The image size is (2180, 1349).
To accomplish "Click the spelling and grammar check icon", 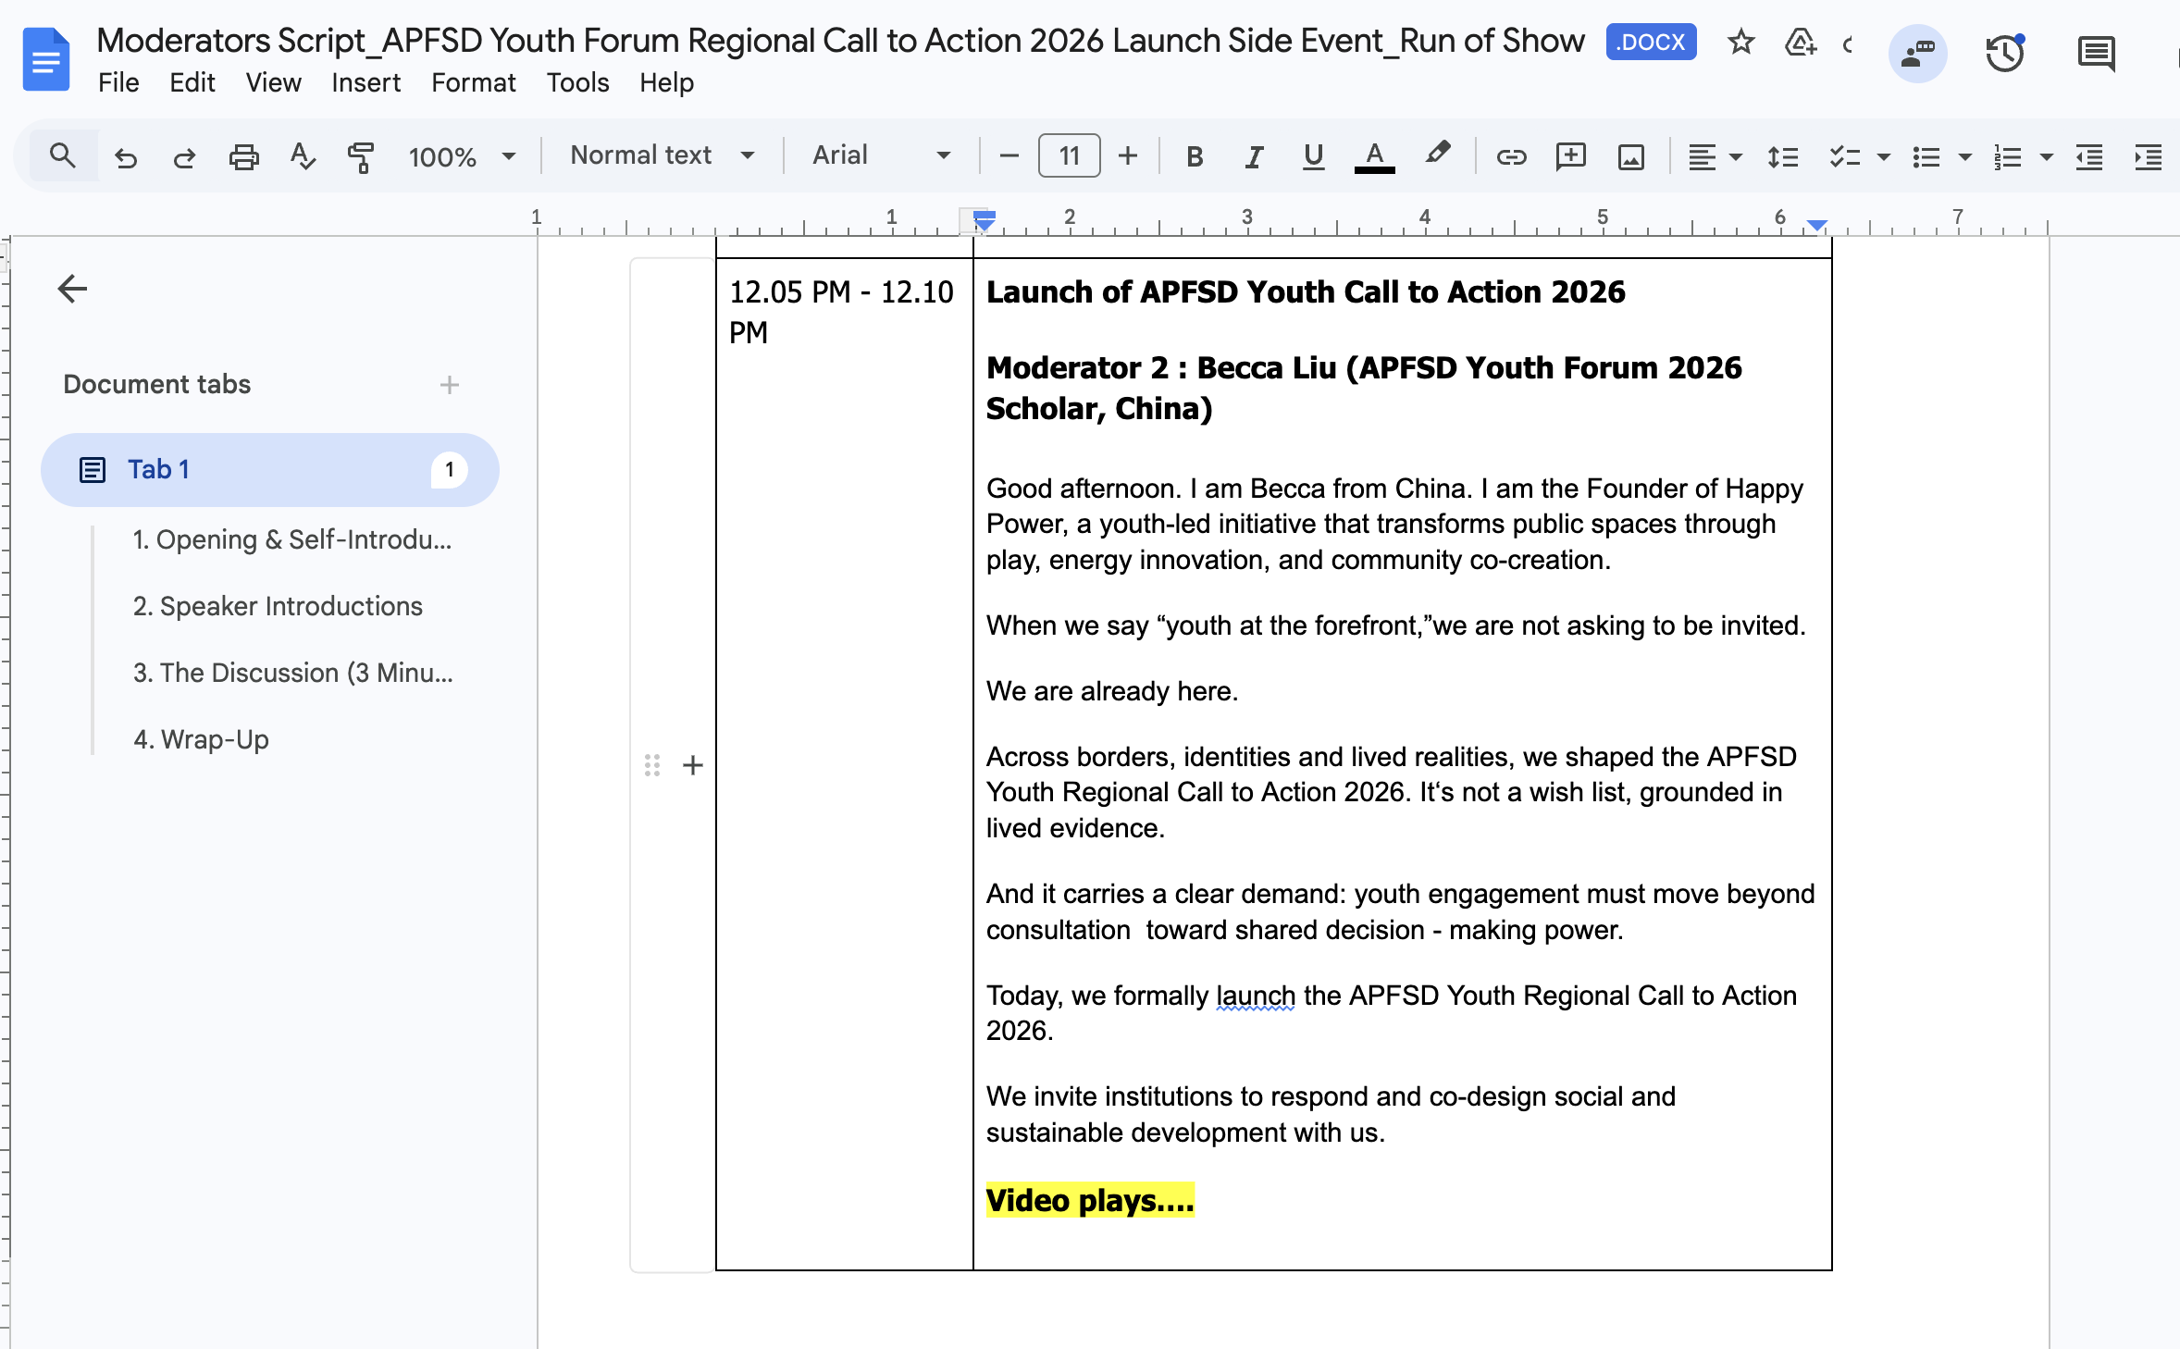I will pos(303,156).
